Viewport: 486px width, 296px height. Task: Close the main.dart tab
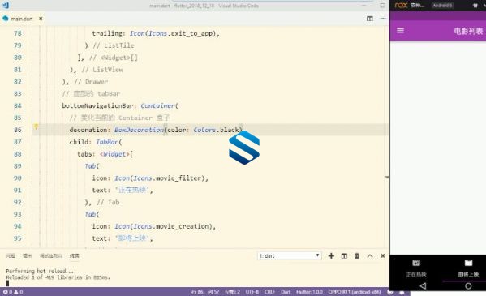tap(41, 19)
